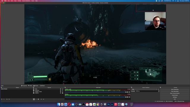Open source properties gear in Sources toolbar
The height and width of the screenshot is (107, 190).
[x=38, y=99]
